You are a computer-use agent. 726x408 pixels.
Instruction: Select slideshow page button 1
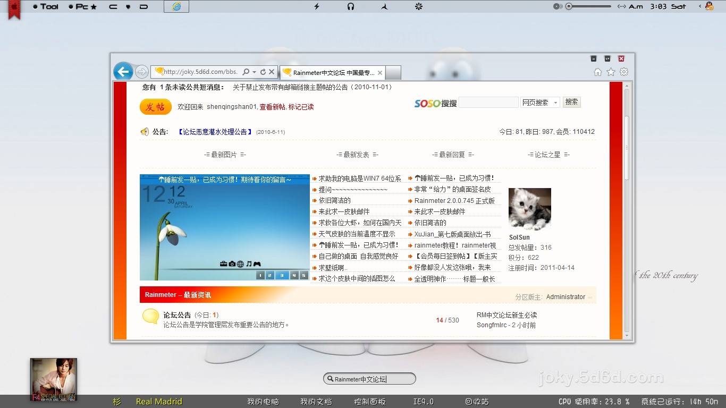point(260,275)
